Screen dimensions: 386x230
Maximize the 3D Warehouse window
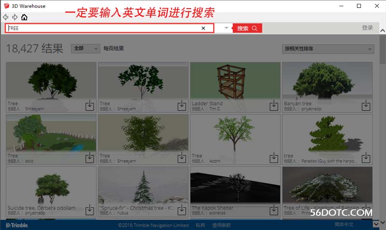tap(359, 6)
